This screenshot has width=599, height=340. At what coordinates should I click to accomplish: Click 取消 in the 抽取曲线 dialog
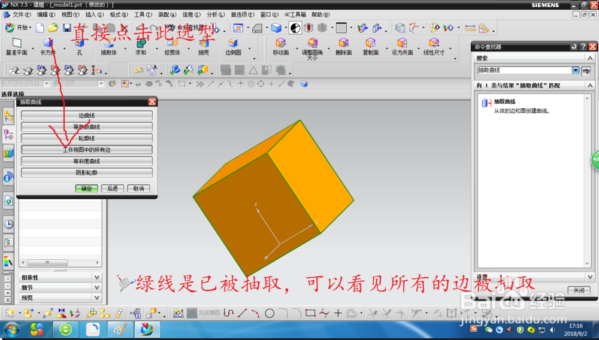pyautogui.click(x=138, y=189)
